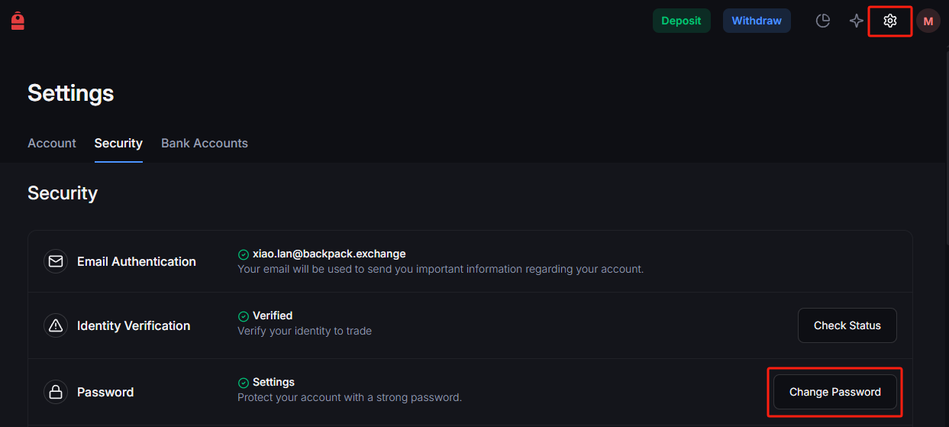Open the M profile avatar menu
Viewport: 949px width, 427px height.
click(x=928, y=21)
